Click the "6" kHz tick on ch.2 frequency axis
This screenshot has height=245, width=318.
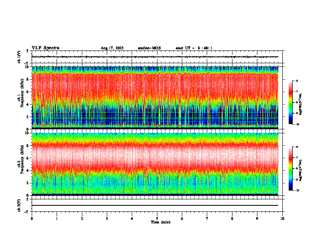28,158
